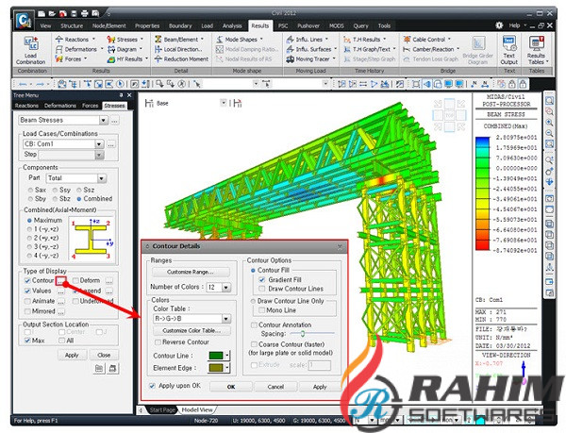Image resolution: width=566 pixels, height=433 pixels.
Task: Click the print icon in title bar
Action: [85, 14]
